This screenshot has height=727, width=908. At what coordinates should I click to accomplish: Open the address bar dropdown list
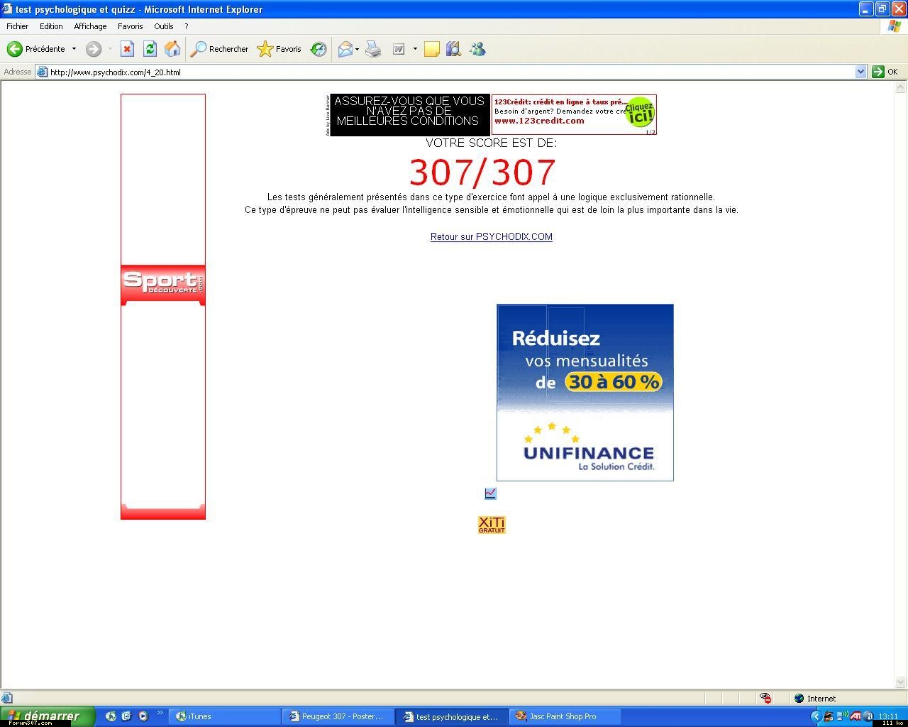[860, 72]
